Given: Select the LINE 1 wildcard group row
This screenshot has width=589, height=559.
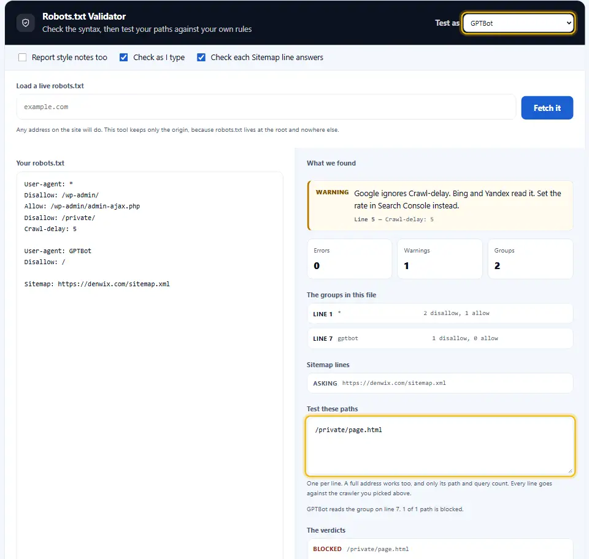Looking at the screenshot, I should coord(440,313).
